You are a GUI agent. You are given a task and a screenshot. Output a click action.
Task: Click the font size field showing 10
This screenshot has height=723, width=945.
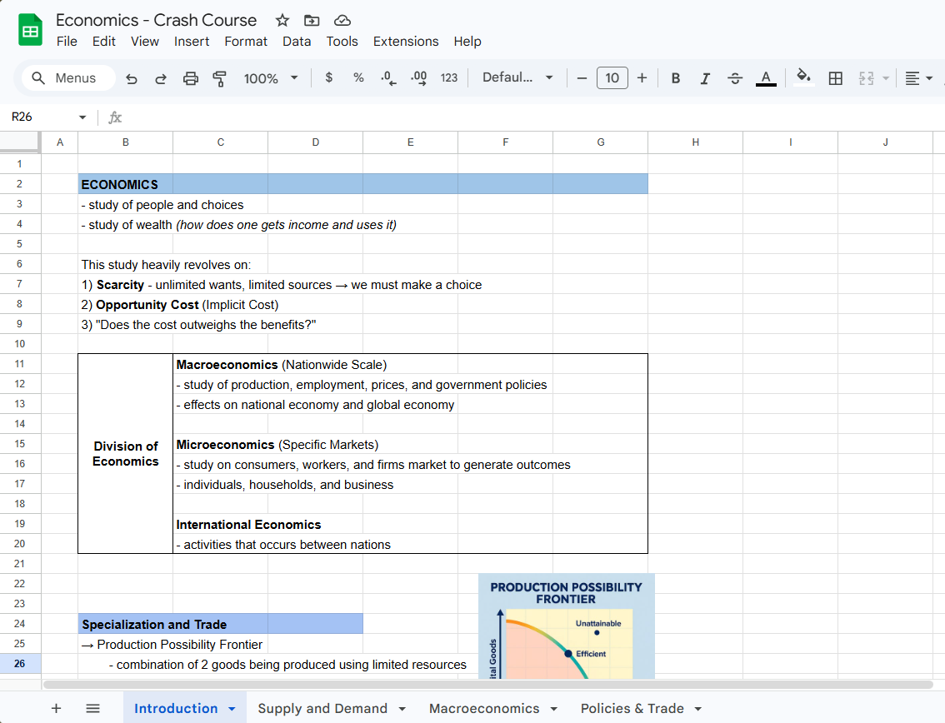pyautogui.click(x=612, y=77)
